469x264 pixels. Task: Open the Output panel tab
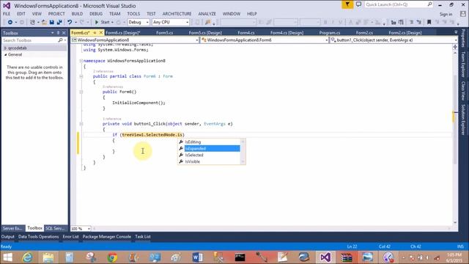(x=7, y=236)
